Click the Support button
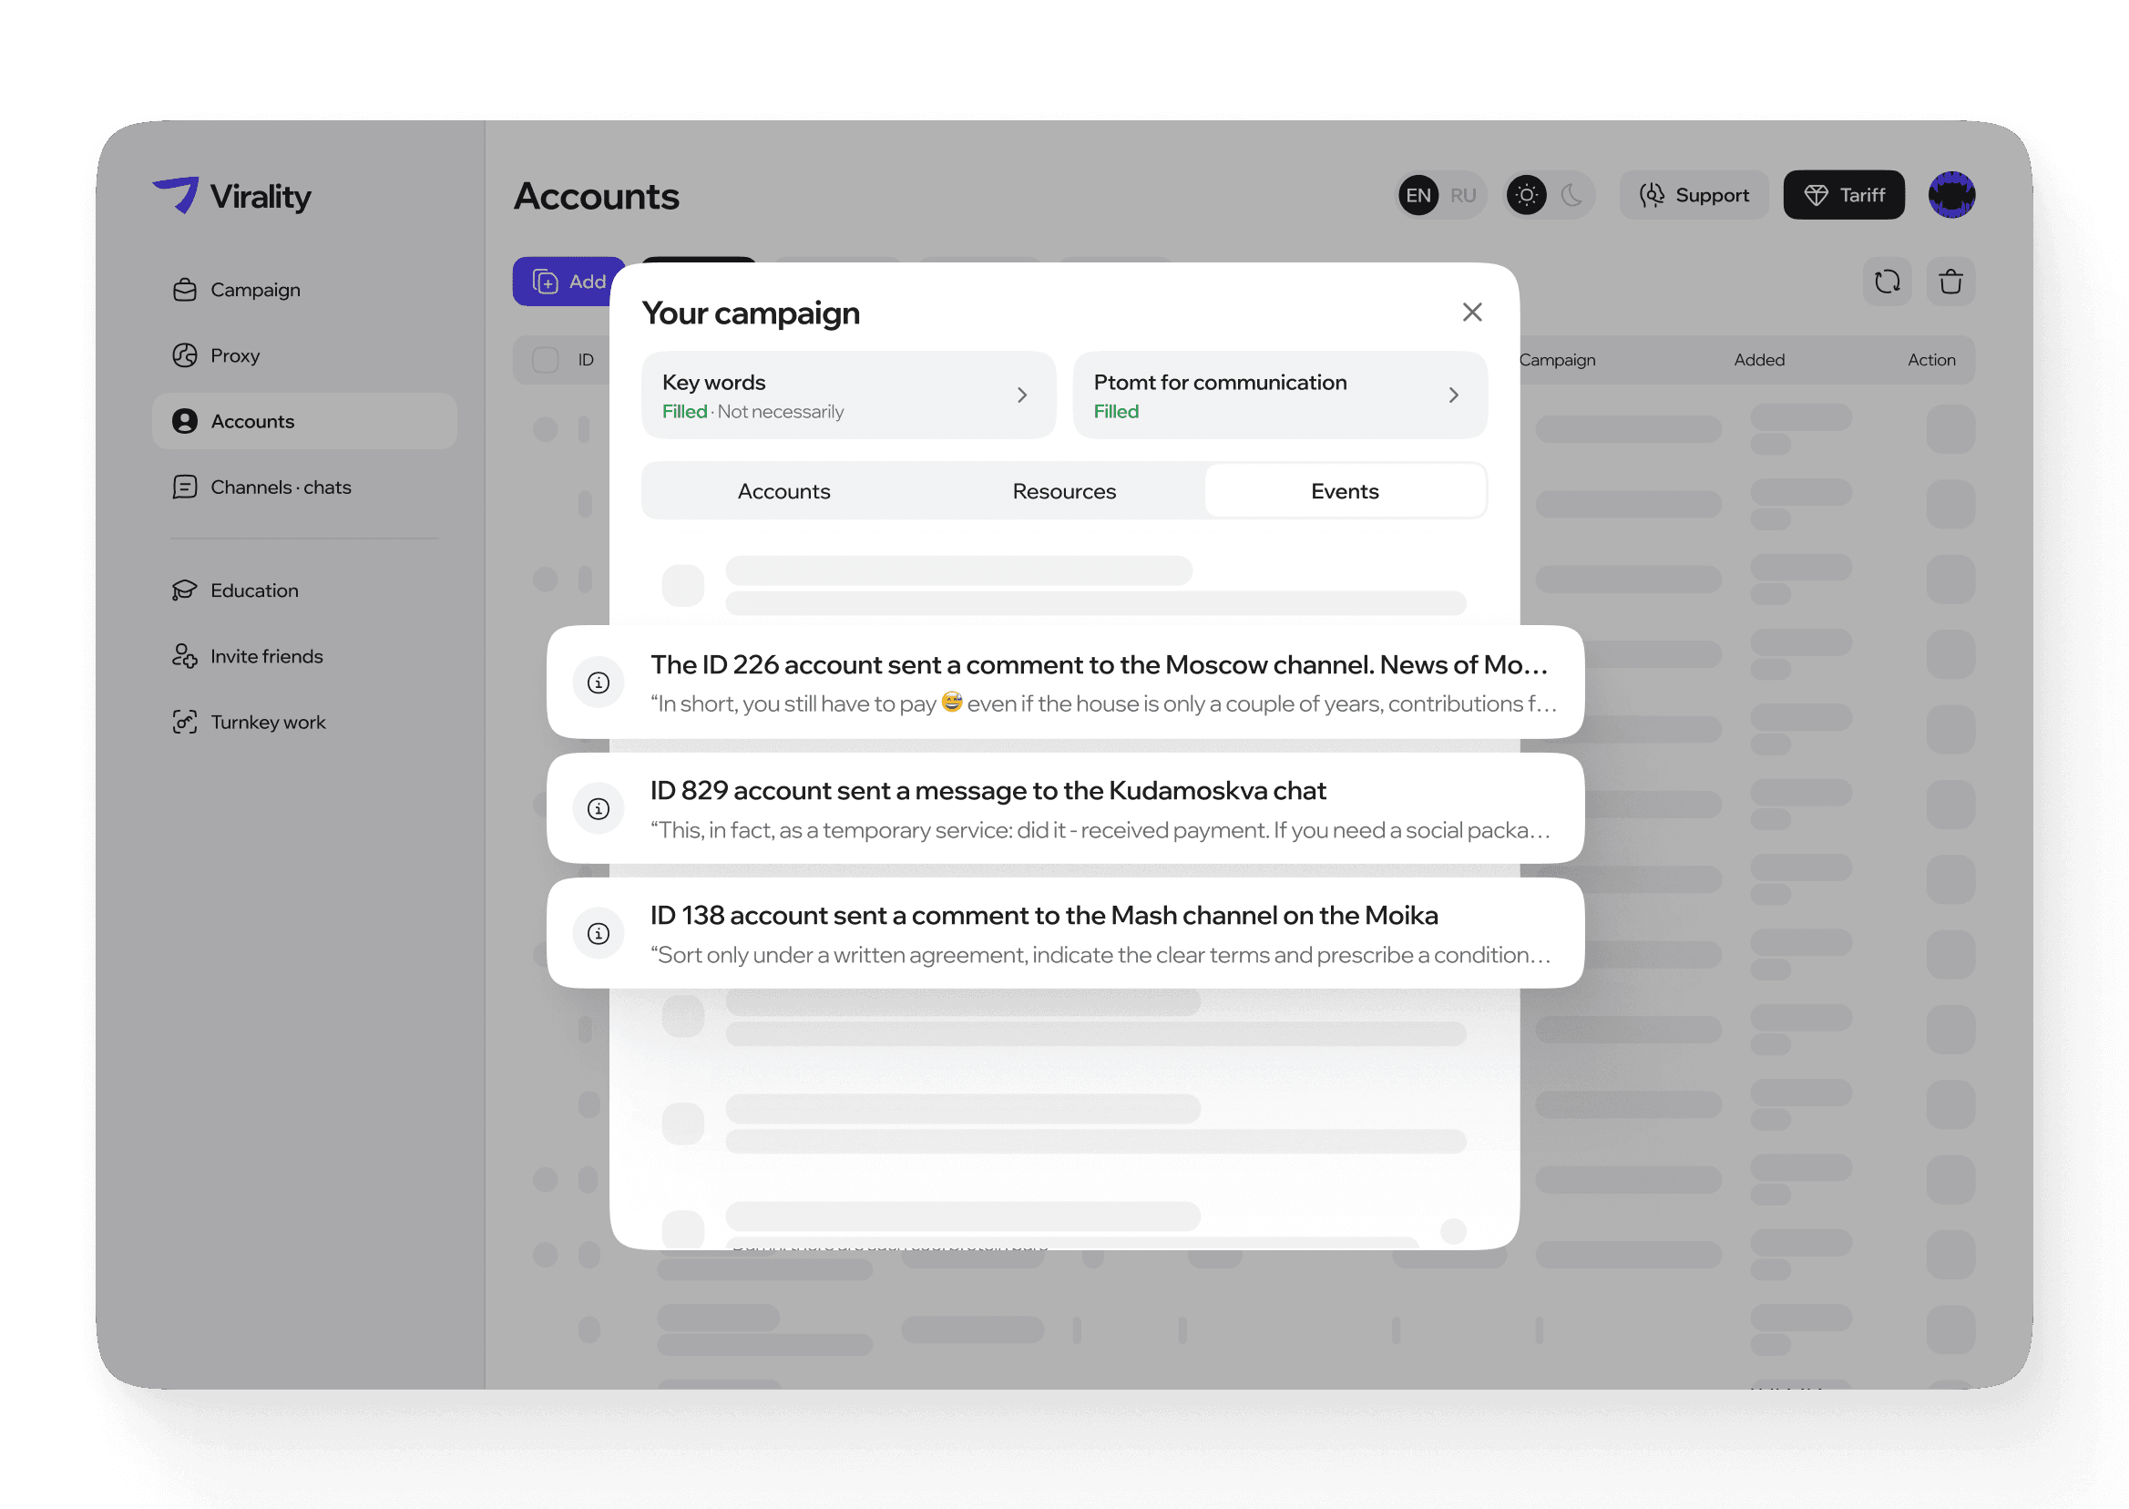The image size is (2129, 1509). click(x=1694, y=195)
